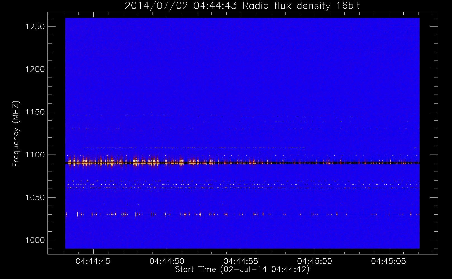452x279 pixels.
Task: Click the 1000 frequency tick label
Action: pos(35,240)
